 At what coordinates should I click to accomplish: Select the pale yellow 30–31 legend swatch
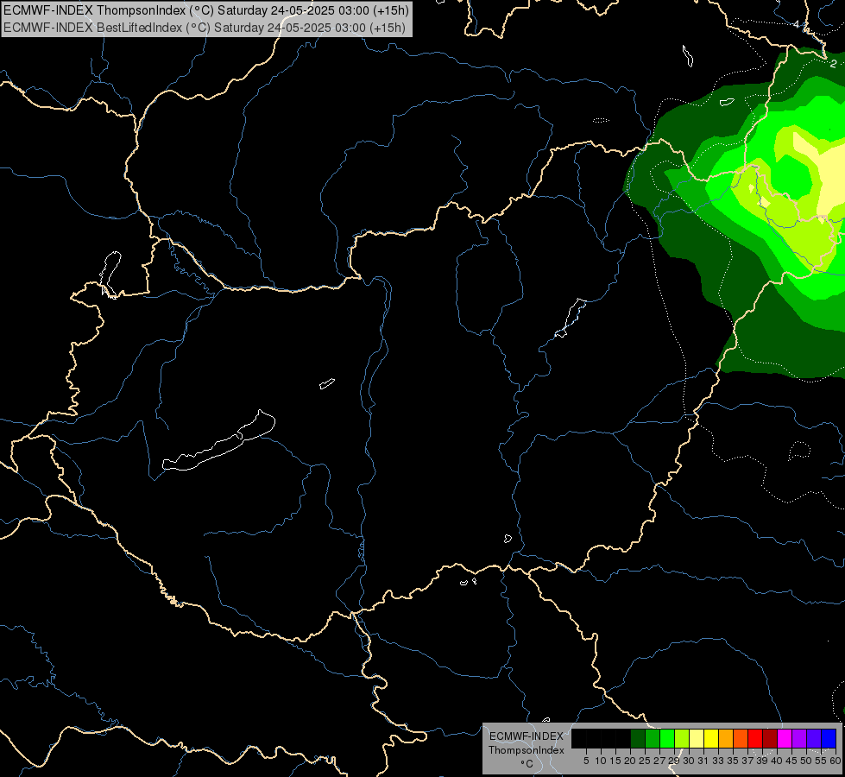coord(697,738)
